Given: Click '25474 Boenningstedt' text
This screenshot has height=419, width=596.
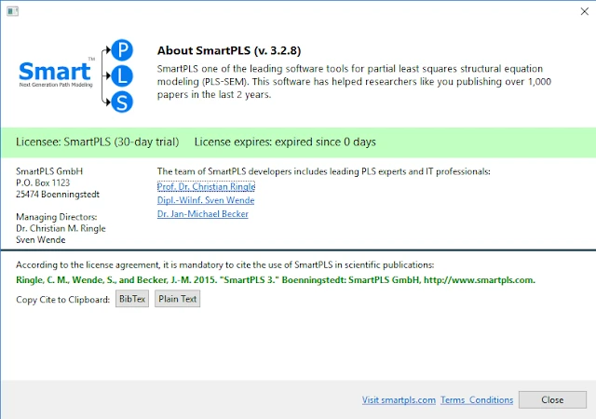Looking at the screenshot, I should pyautogui.click(x=58, y=195).
